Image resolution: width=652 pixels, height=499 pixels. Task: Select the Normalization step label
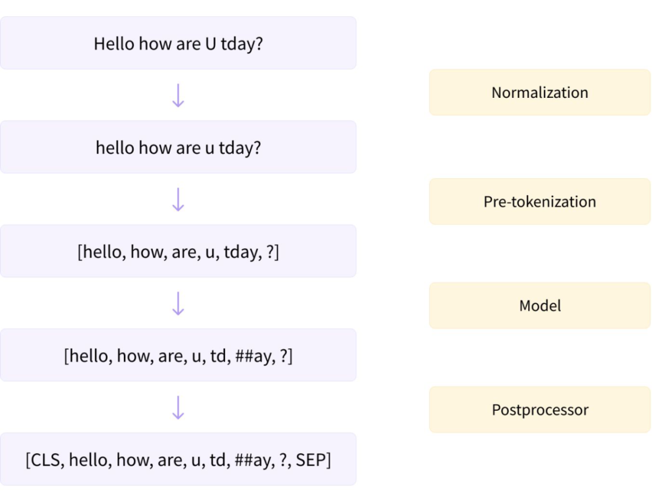tap(540, 92)
